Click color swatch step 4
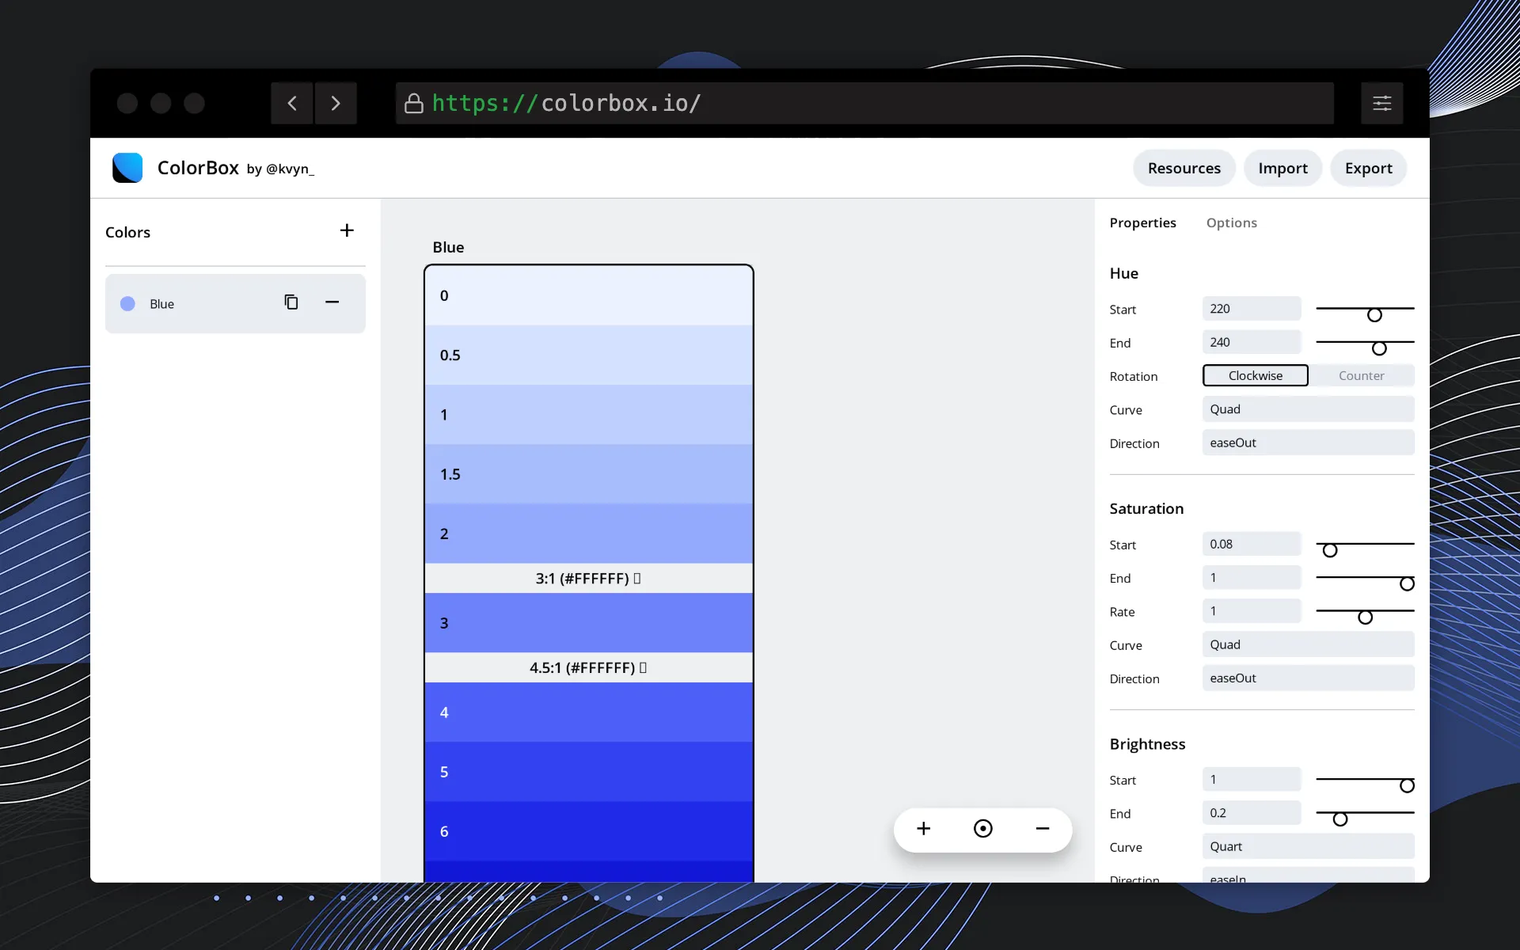 coord(588,712)
